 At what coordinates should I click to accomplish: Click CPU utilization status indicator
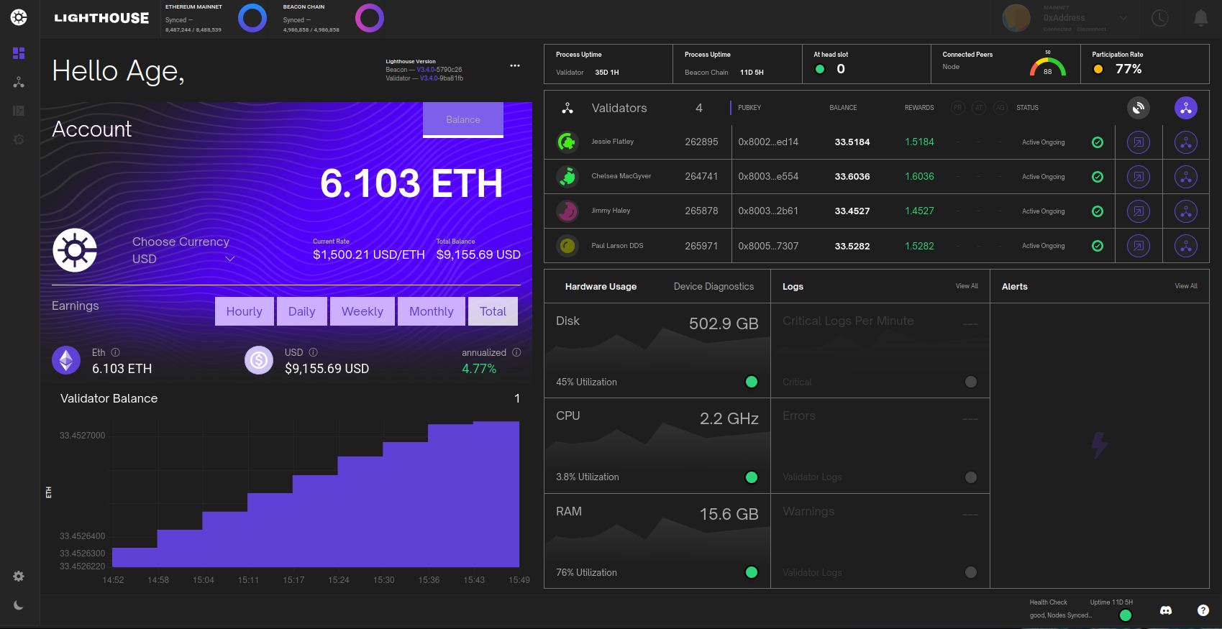[x=752, y=477]
